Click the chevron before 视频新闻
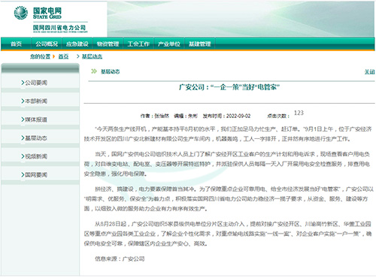376x278 pixels. (23, 156)
